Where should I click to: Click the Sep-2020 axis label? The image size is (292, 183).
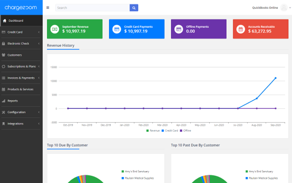[x=276, y=125]
